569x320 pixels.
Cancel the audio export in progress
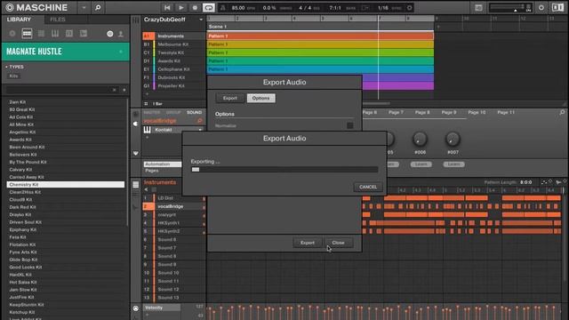368,187
